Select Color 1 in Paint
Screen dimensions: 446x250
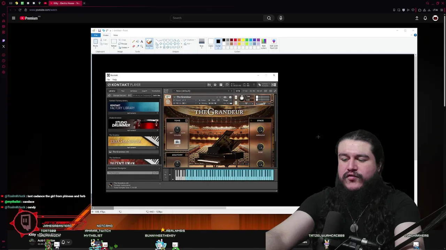pyautogui.click(x=211, y=43)
